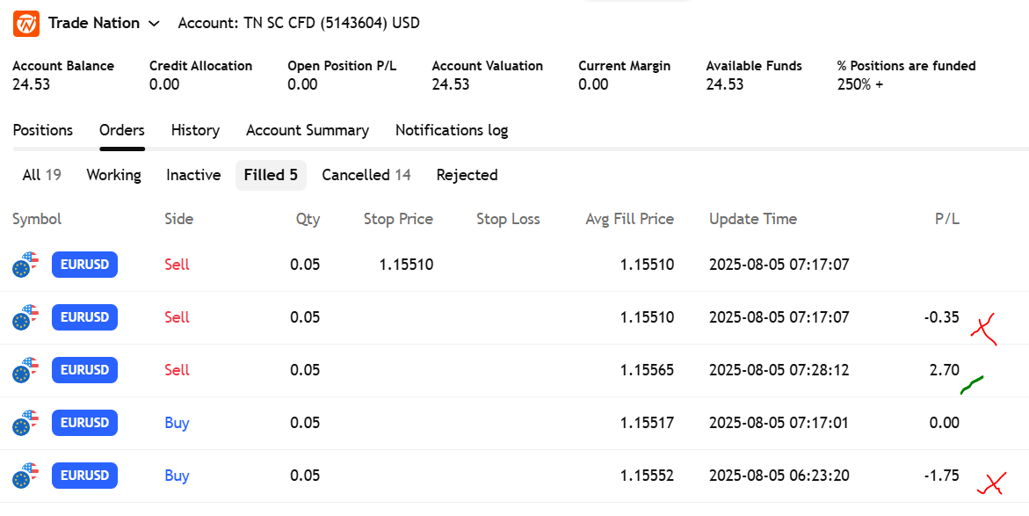Click the P/L column header

coord(946,219)
